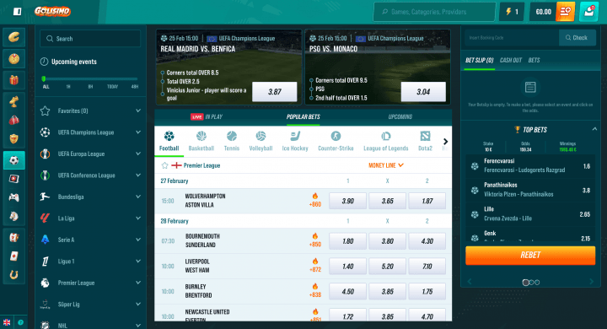Collapse the TOP BETS panel chevron

[594, 129]
